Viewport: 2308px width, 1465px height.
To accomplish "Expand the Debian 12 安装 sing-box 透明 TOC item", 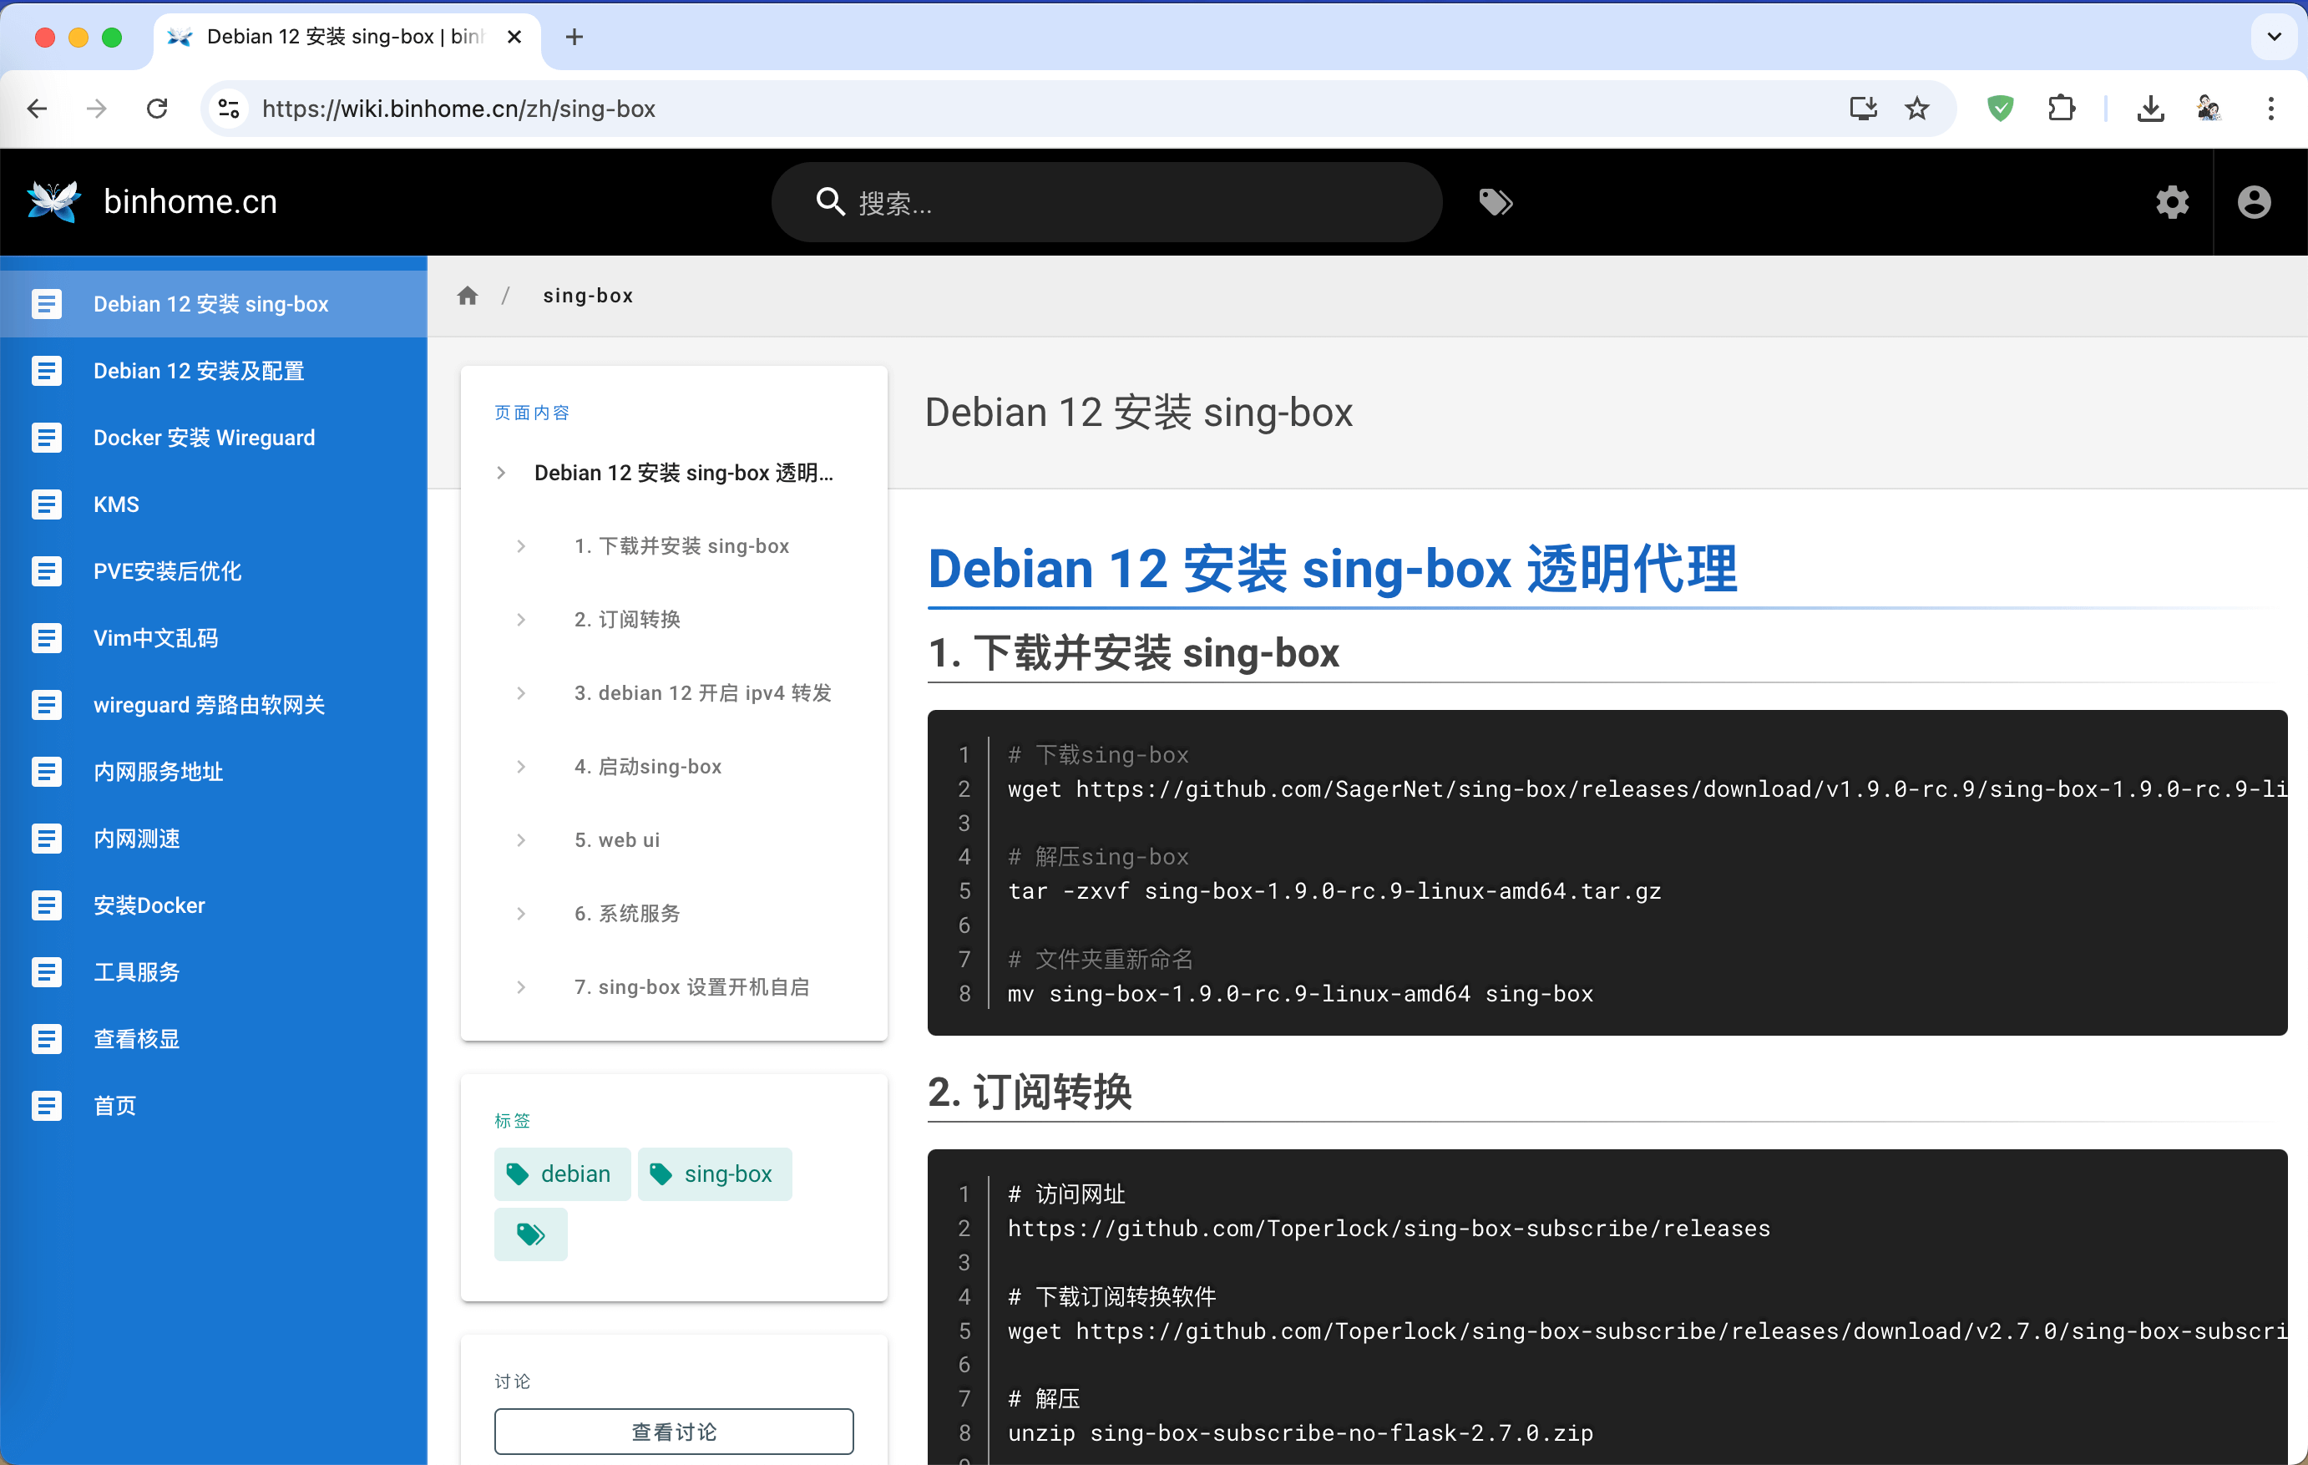I will pos(501,473).
